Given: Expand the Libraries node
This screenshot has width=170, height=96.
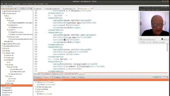Looking at the screenshot, I should pyautogui.click(x=5, y=42).
